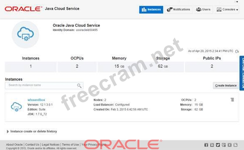Click the Memory 15 GB summary tile
This screenshot has height=150, width=244.
pos(119,67)
